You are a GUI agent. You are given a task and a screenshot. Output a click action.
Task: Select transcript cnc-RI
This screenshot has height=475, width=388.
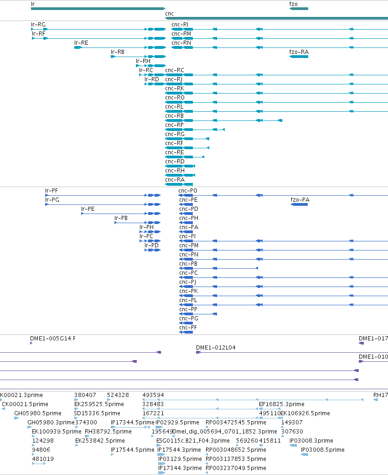click(x=279, y=29)
